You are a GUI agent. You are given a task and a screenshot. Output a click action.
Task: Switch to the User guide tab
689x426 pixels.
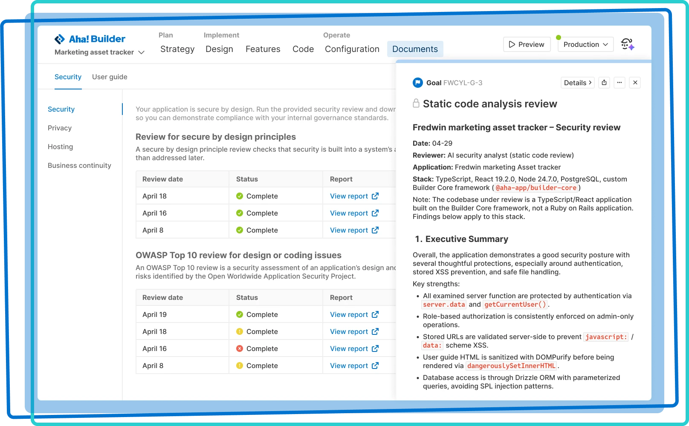[x=110, y=77]
